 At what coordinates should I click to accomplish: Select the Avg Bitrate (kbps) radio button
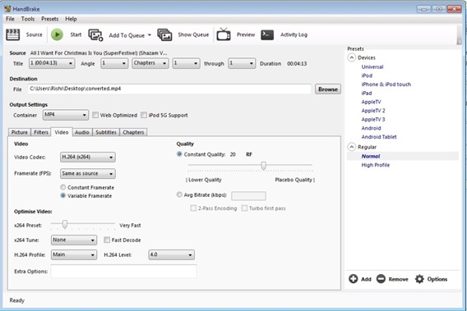click(x=179, y=194)
